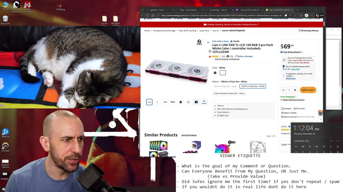Viewport: 343px width, 192px height.
Task: Click the browser profile avatar
Action: (306, 15)
